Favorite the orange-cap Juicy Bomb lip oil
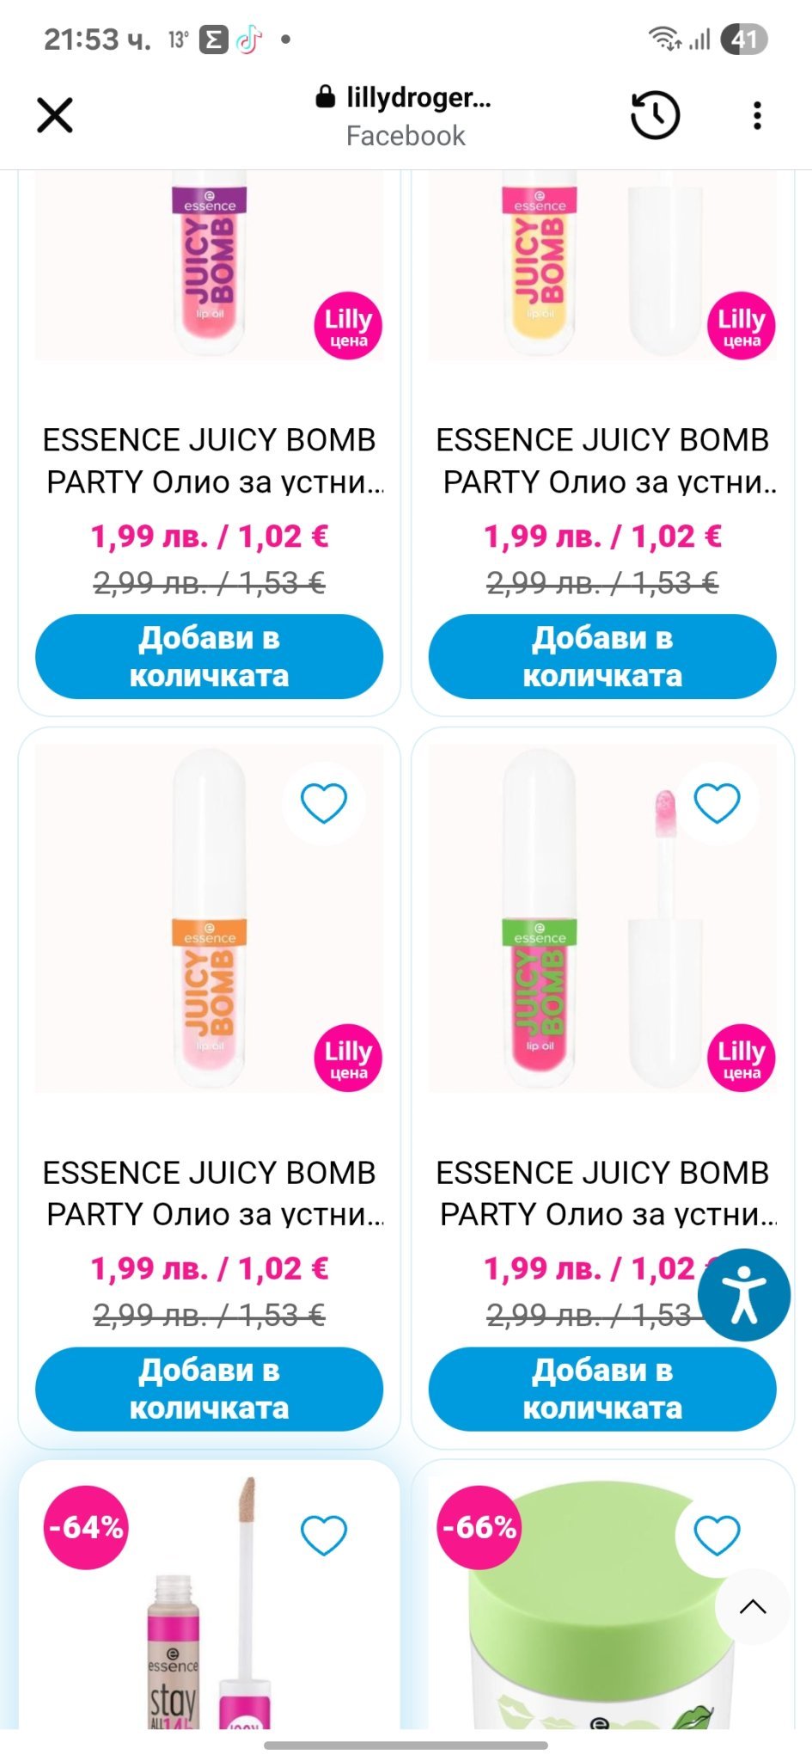Viewport: 812px width, 1761px height. coord(323,803)
